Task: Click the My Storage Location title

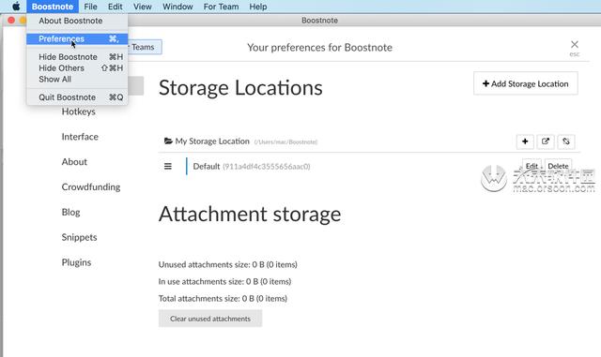Action: 212,141
